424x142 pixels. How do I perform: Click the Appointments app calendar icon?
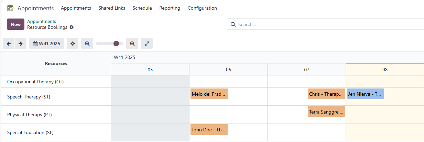point(10,8)
